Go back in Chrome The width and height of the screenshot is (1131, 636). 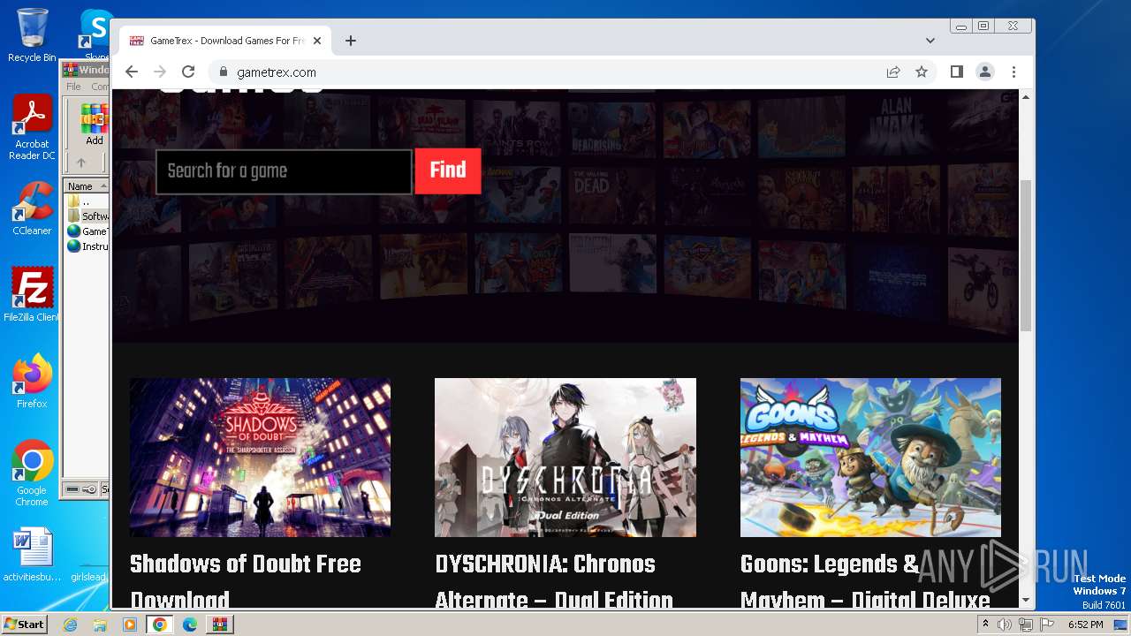(x=132, y=72)
